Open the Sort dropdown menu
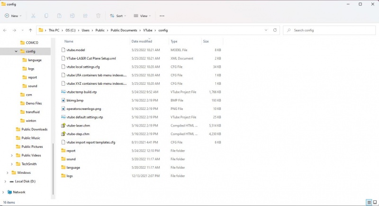379x206 pixels. [x=118, y=16]
